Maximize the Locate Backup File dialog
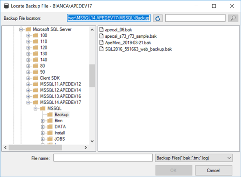Viewport: 241px width, 177px height. 214,6
